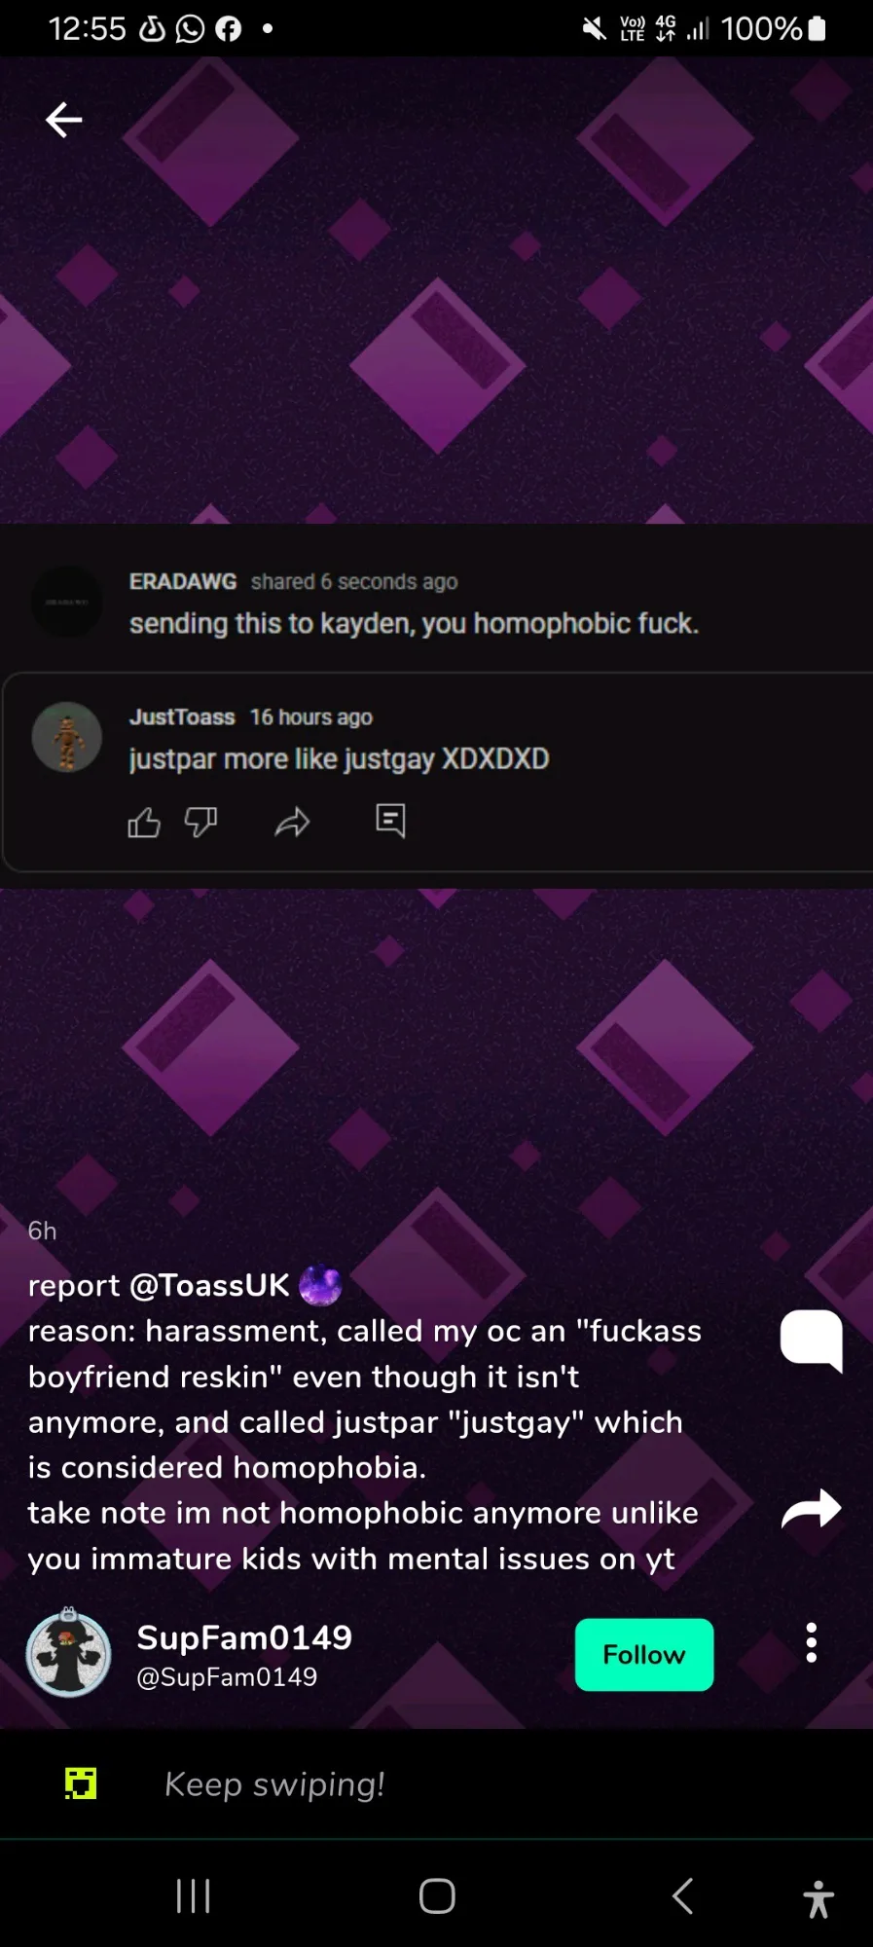Tap the share arrow under JustToass comment
The height and width of the screenshot is (1947, 873).
[x=292, y=824]
